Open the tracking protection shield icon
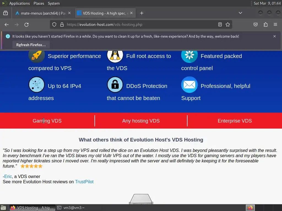 54,24
